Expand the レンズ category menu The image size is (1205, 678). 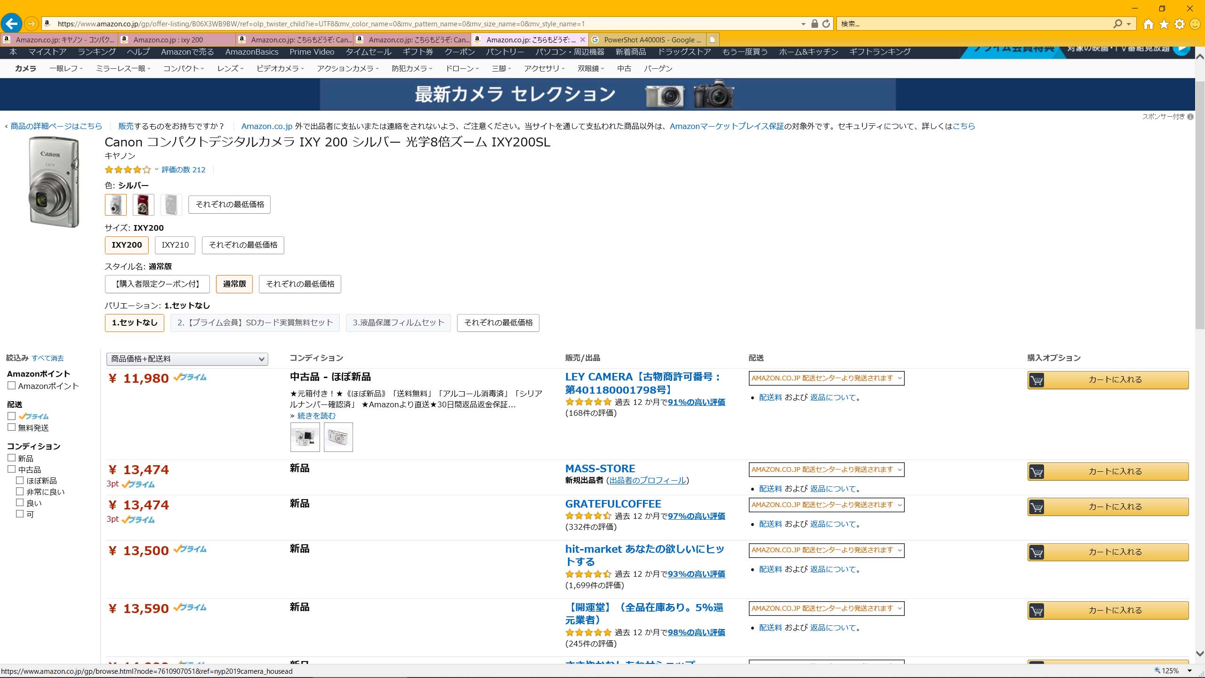coord(230,69)
